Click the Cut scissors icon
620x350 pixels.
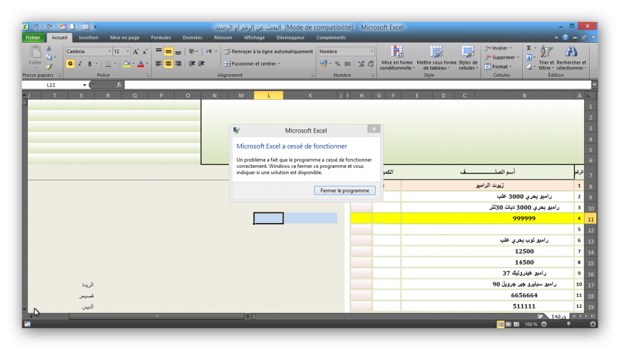click(48, 48)
